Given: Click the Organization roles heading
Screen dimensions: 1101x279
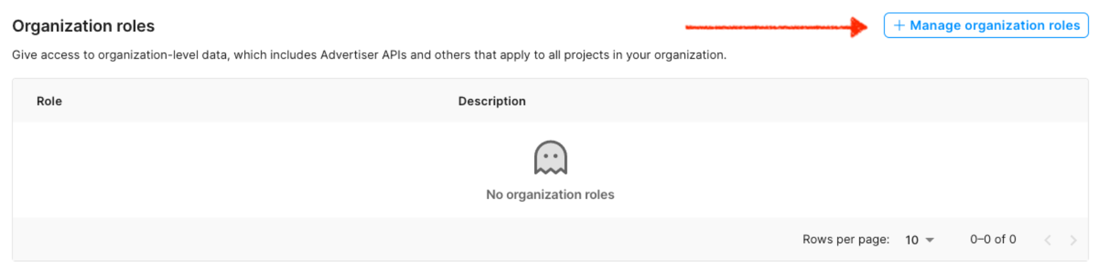Looking at the screenshot, I should 84,26.
